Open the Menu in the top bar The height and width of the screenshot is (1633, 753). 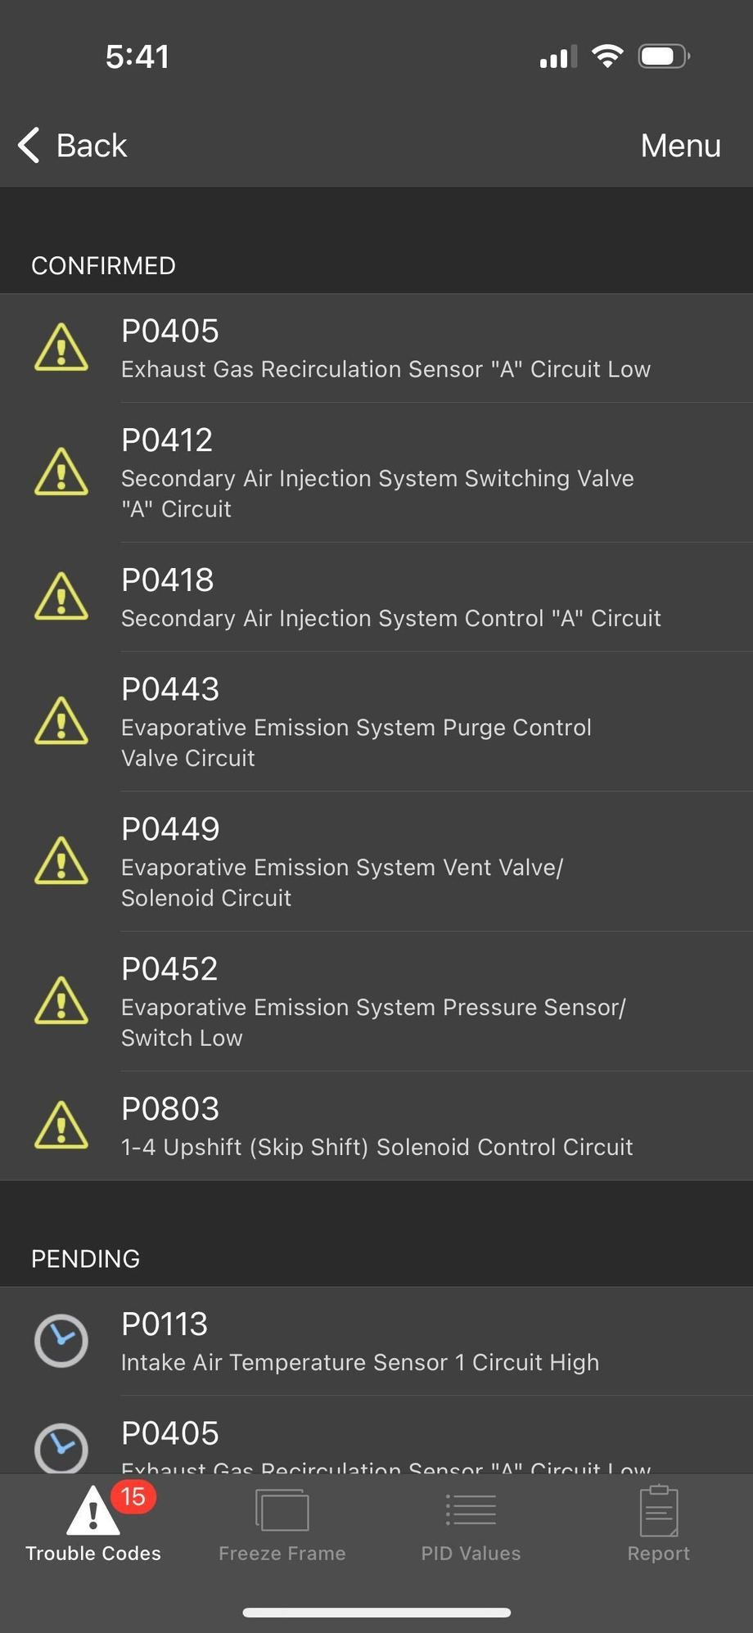pos(680,146)
